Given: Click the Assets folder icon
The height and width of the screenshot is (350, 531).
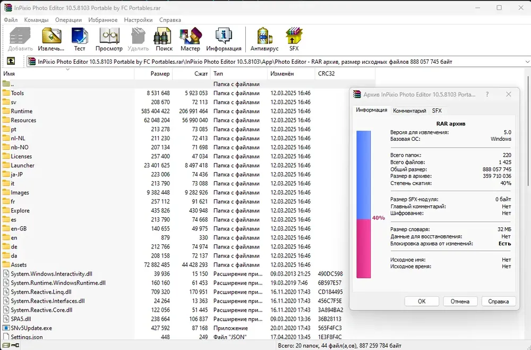Looking at the screenshot, I should click(x=6, y=264).
